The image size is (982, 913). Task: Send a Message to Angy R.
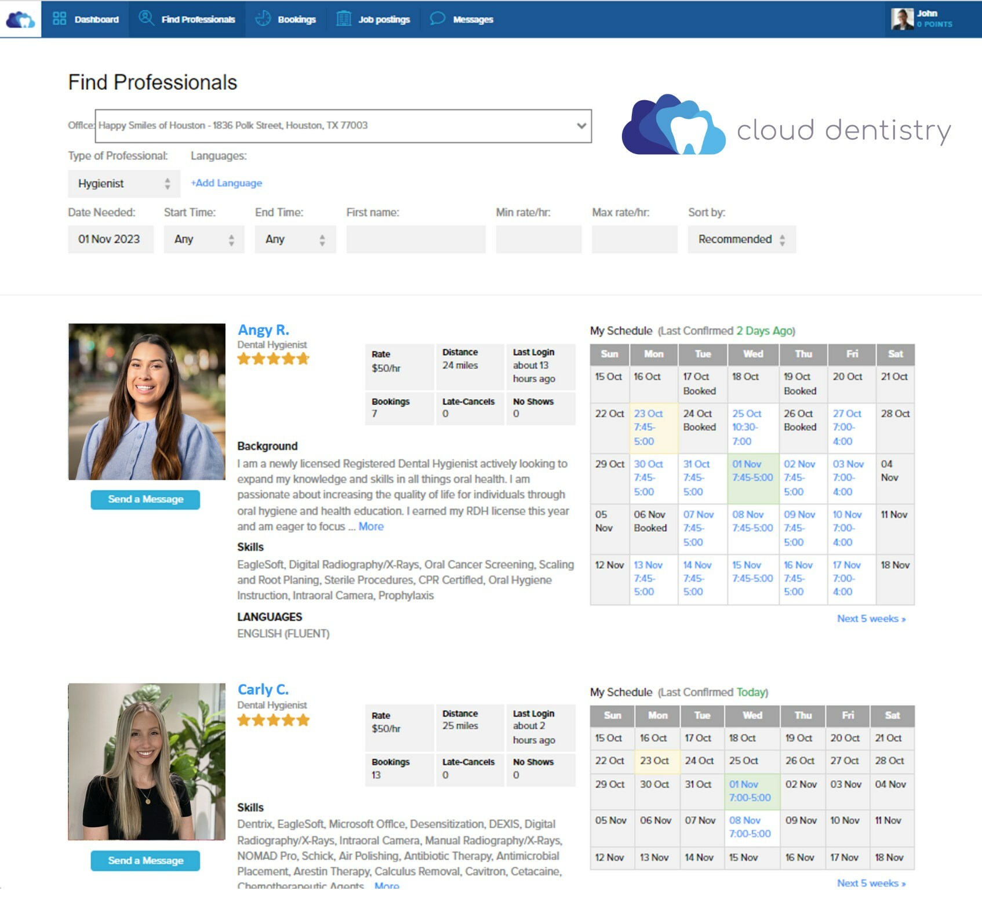[x=146, y=499]
